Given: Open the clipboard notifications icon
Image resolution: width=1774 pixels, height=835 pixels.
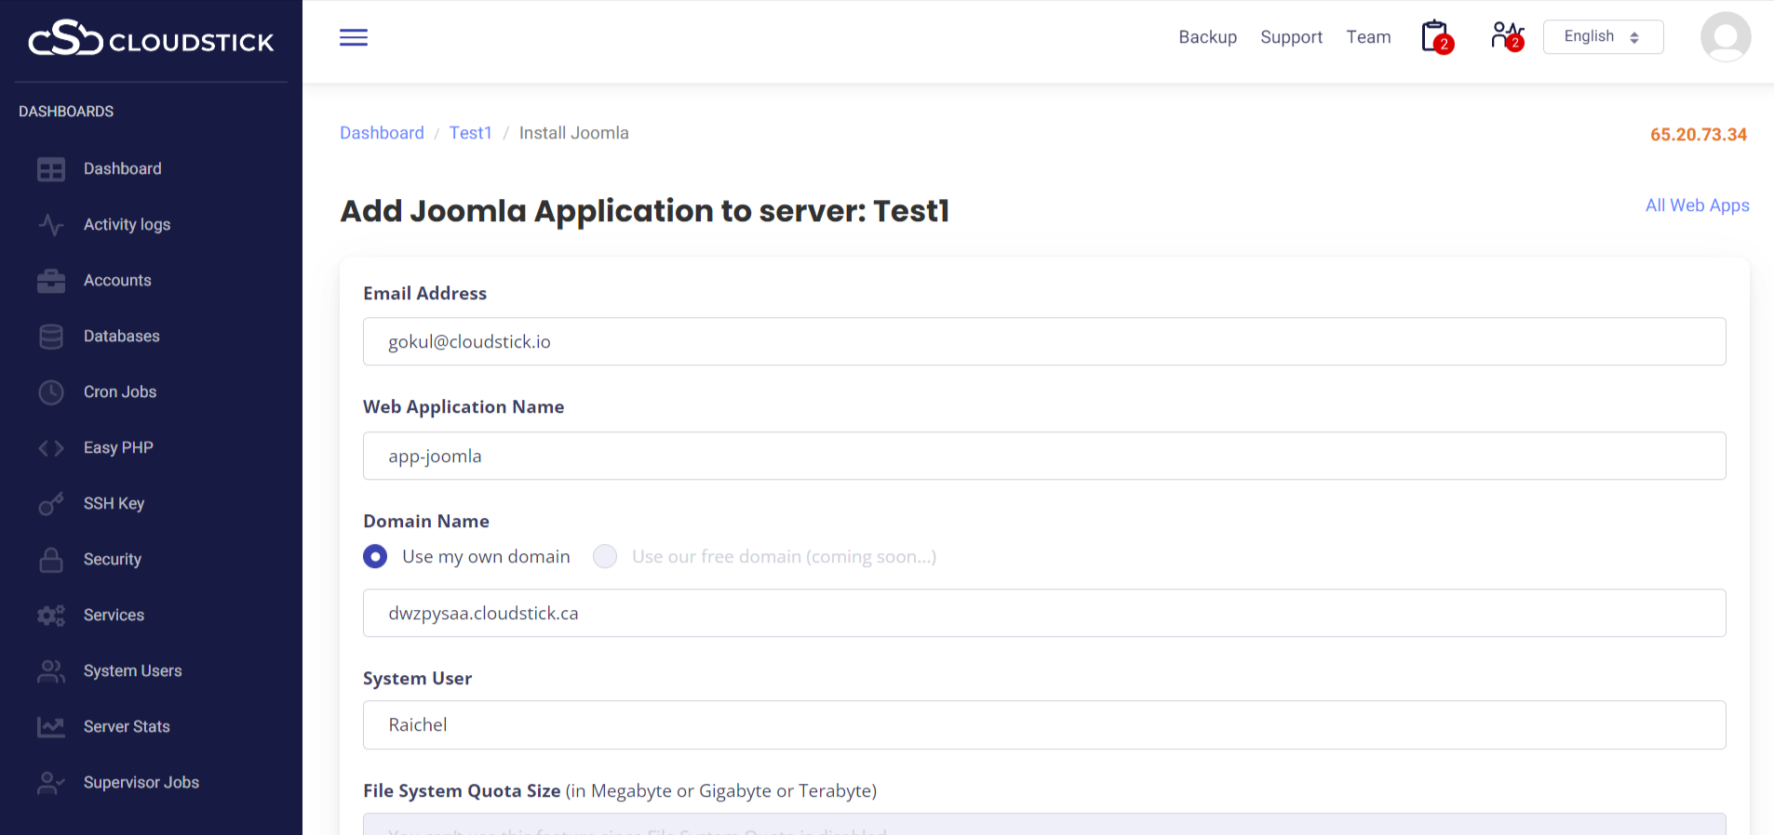Looking at the screenshot, I should pyautogui.click(x=1436, y=37).
